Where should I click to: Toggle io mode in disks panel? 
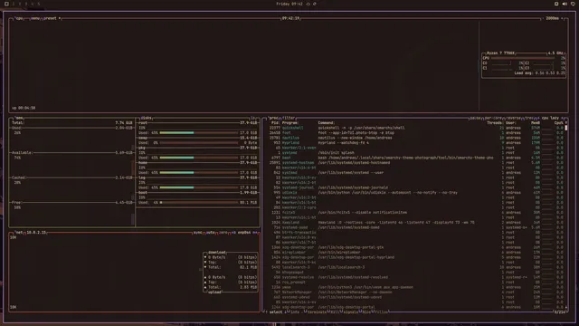pos(253,118)
